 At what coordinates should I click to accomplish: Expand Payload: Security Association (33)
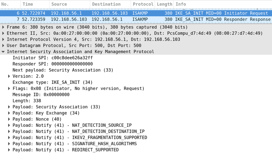click(9, 107)
